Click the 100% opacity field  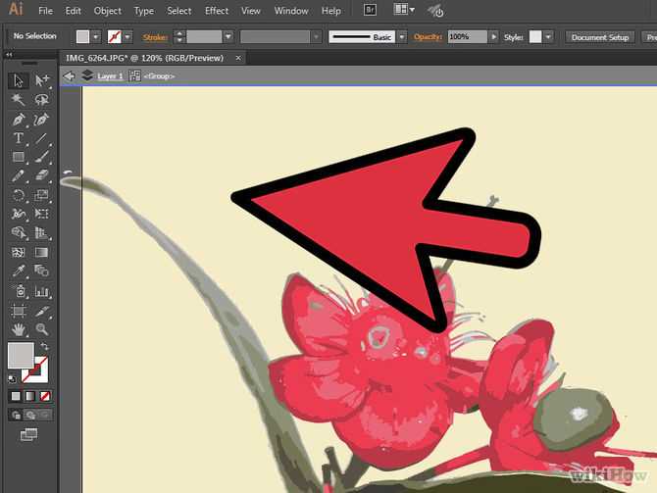467,37
